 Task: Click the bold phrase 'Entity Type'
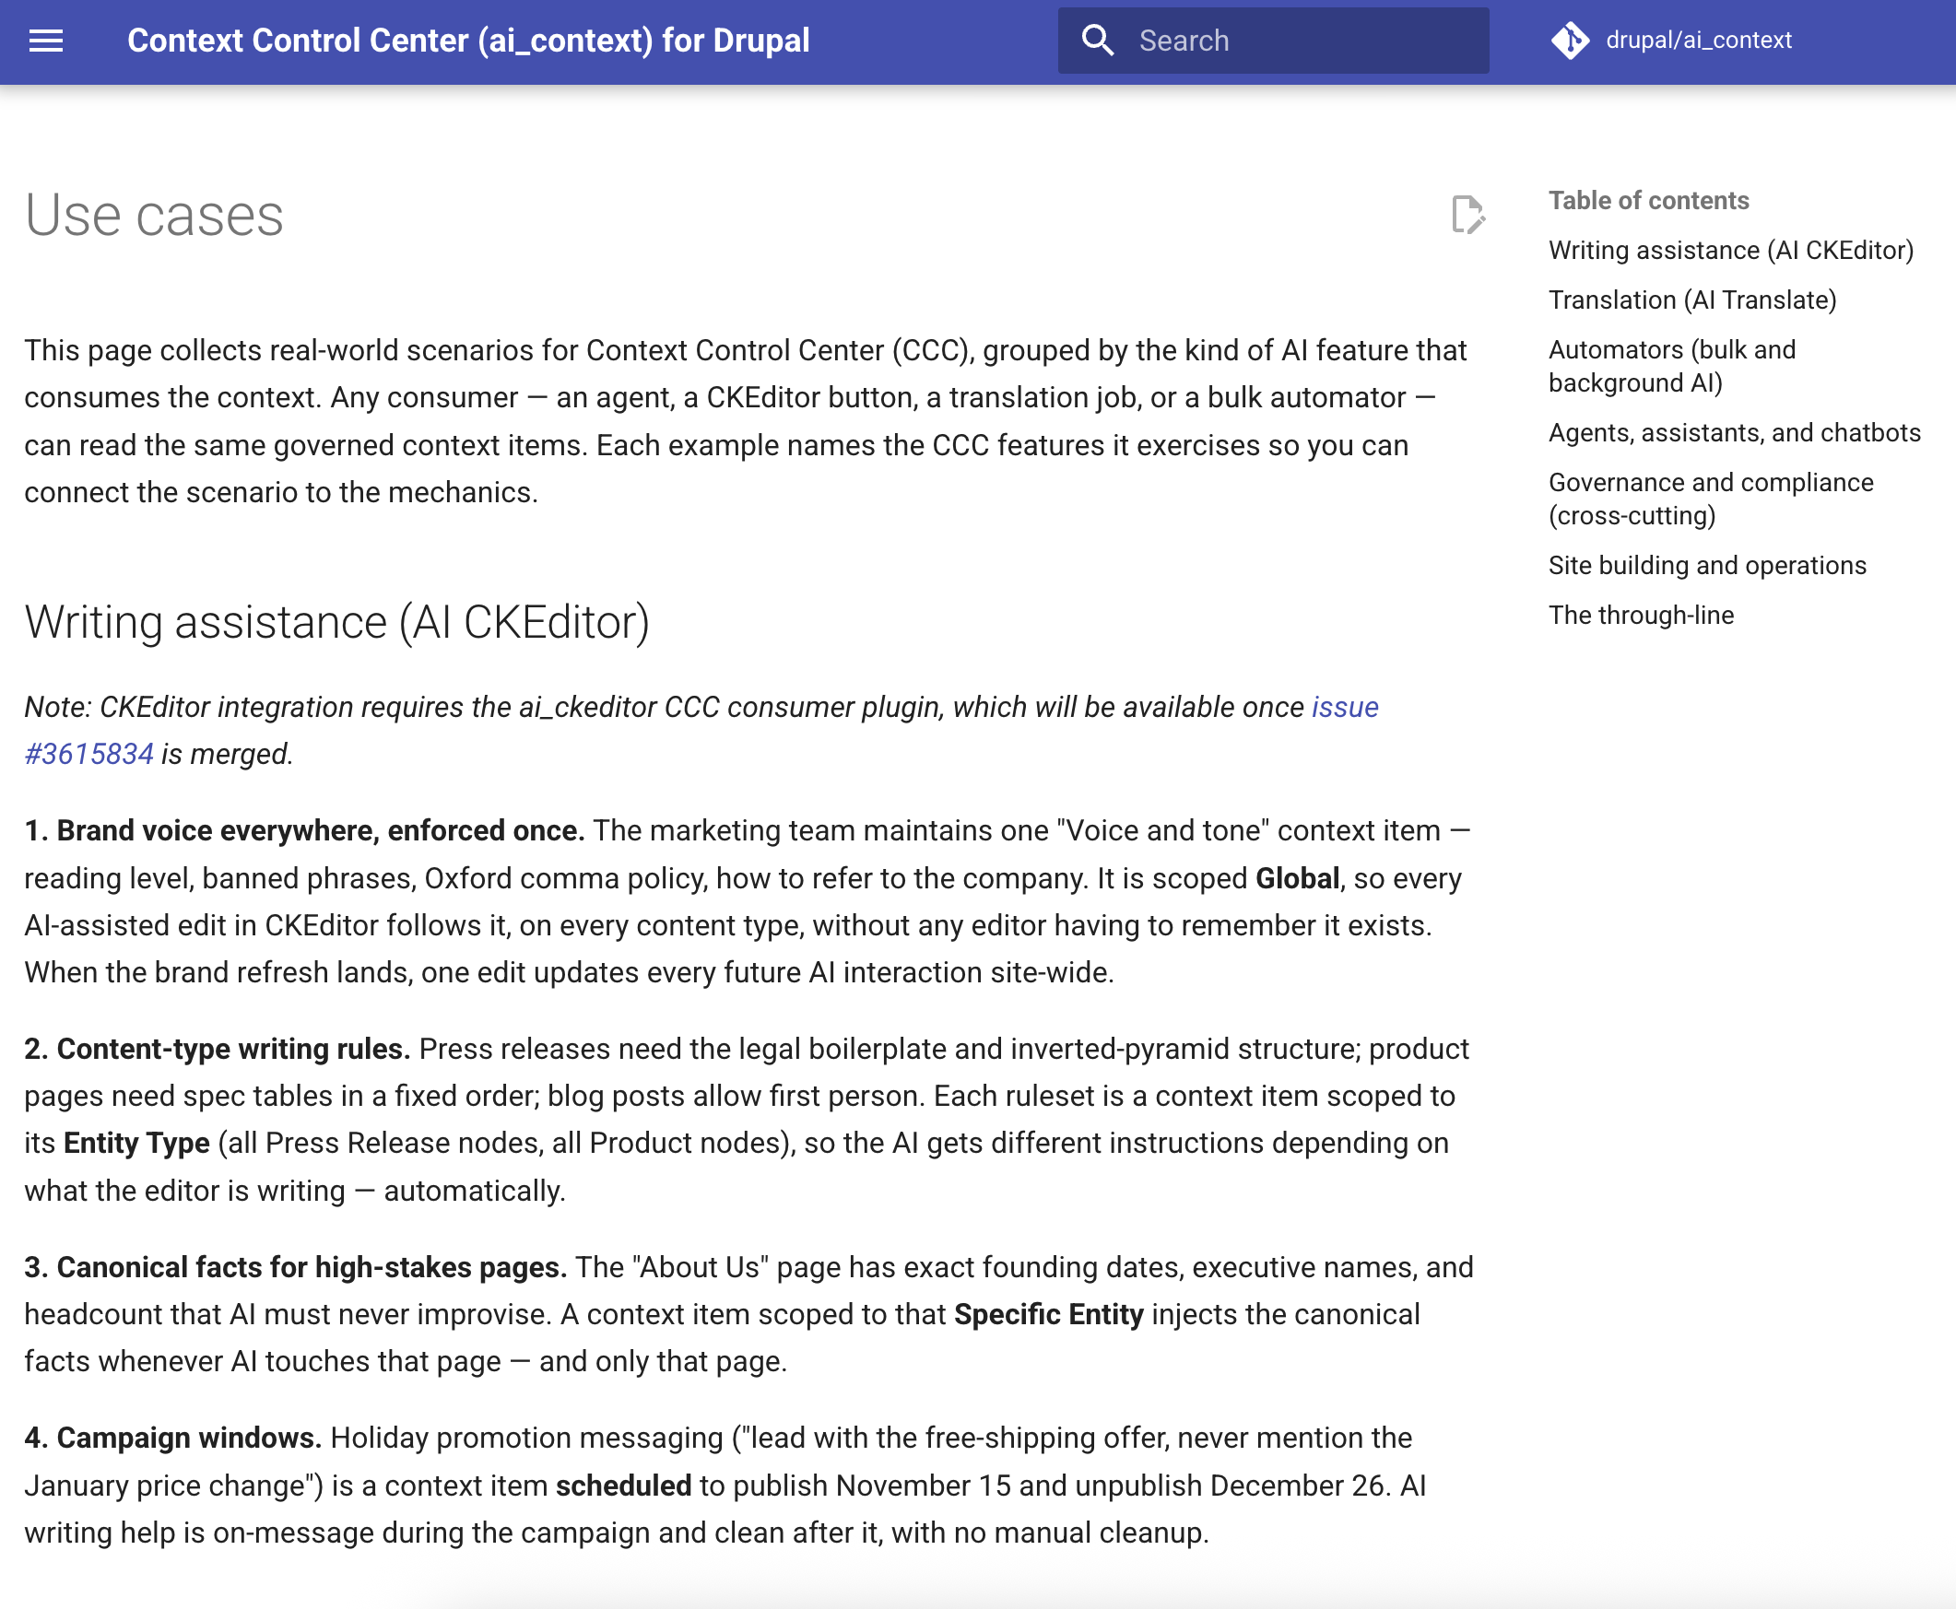coord(136,1143)
